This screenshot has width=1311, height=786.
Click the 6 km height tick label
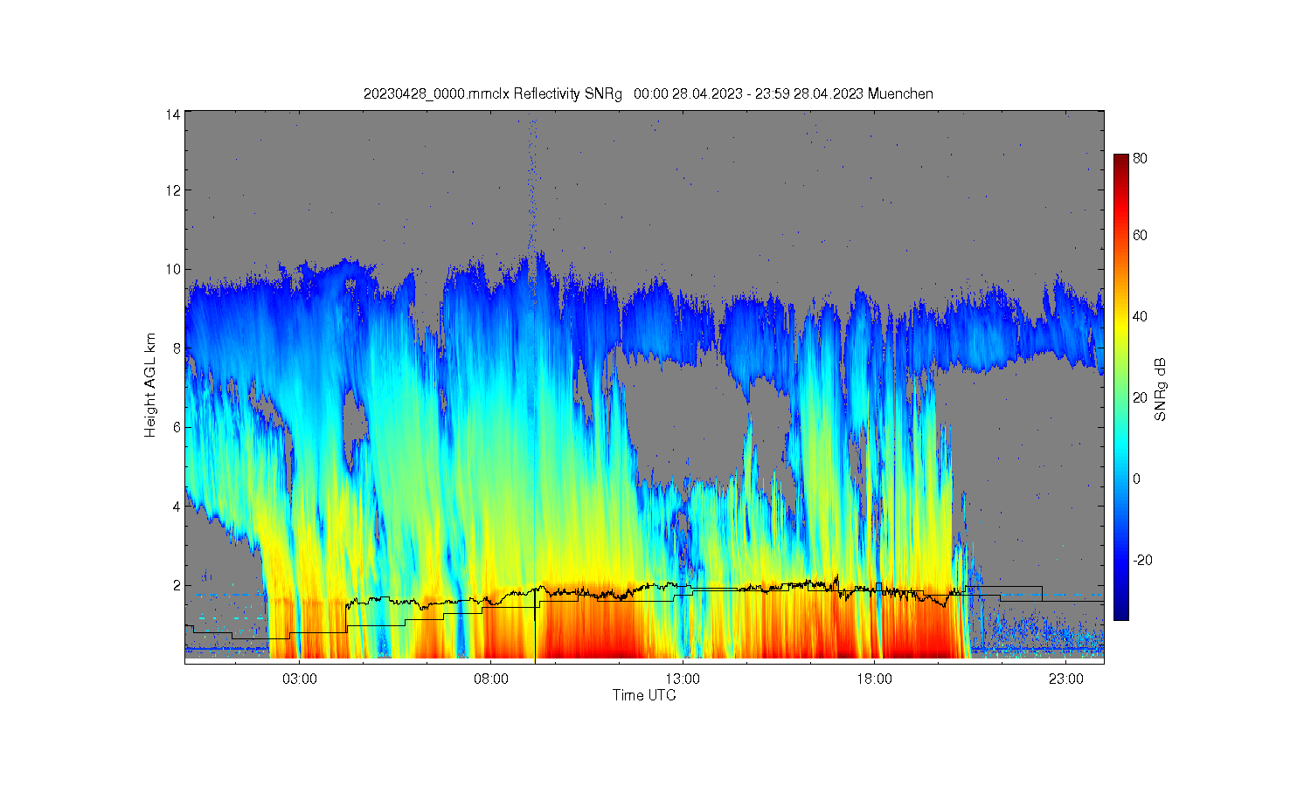177,427
